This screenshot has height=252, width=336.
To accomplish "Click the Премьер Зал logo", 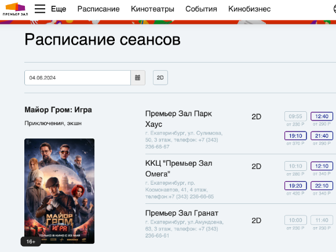I will [15, 9].
